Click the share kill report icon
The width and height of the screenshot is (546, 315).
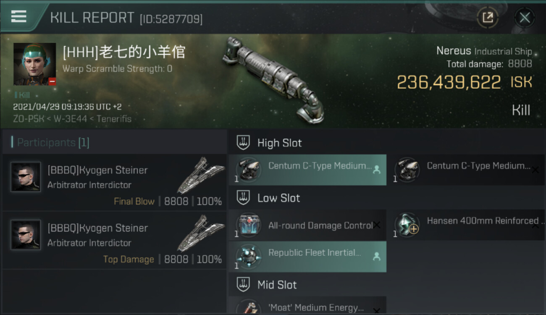coord(488,18)
